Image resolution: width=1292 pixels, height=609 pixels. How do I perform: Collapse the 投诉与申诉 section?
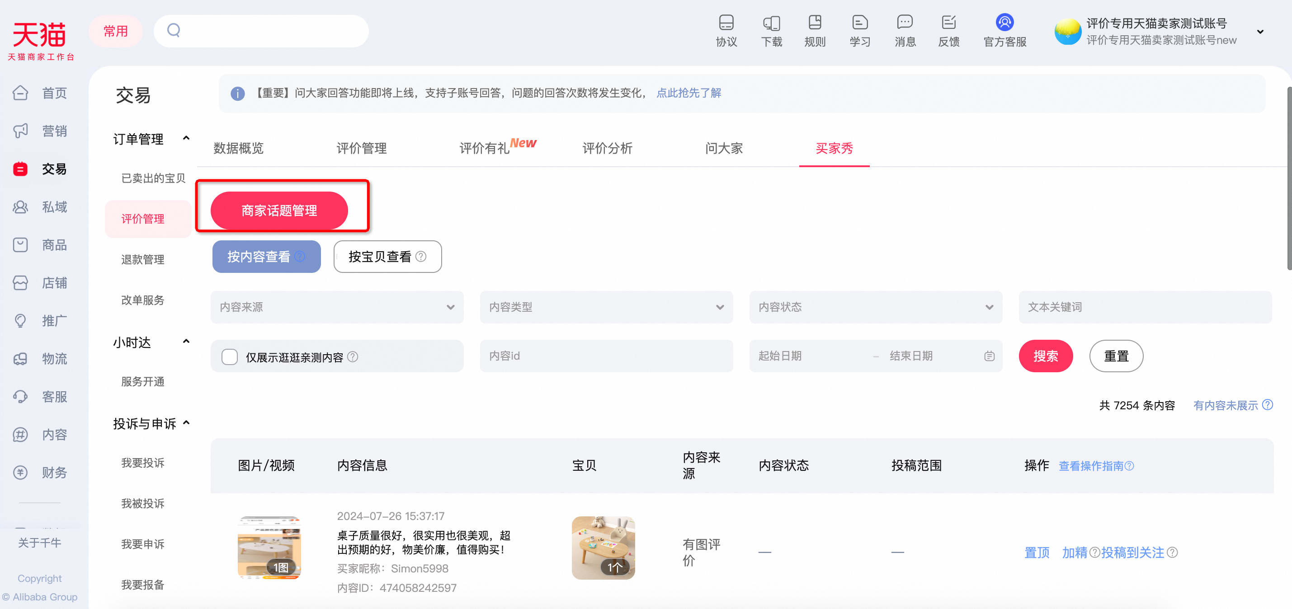click(x=186, y=422)
